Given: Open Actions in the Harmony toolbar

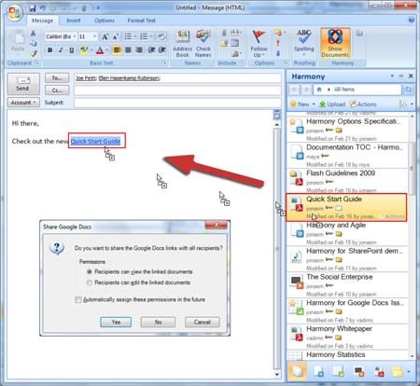Looking at the screenshot, I should (363, 104).
